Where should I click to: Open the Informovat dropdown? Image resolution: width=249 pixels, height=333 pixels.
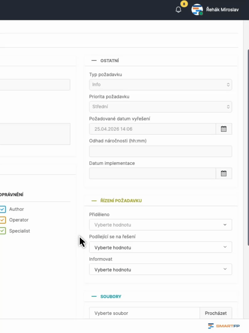point(160,269)
